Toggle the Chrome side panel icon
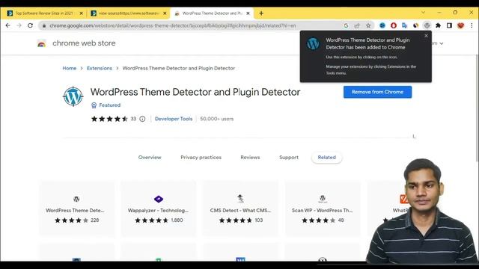 click(449, 25)
